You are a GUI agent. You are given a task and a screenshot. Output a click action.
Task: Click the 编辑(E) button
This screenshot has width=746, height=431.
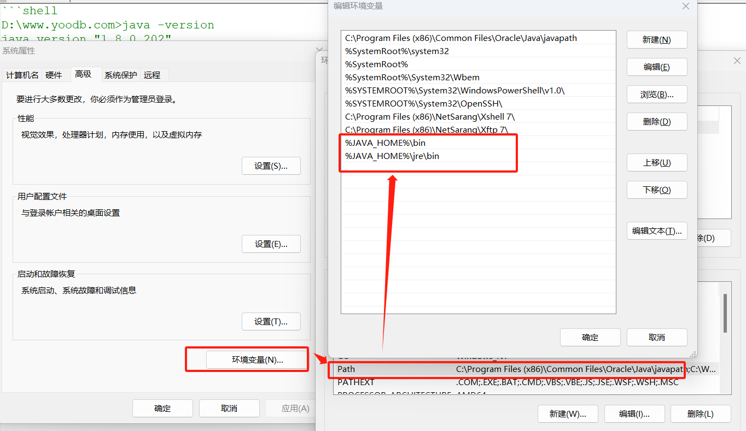tap(657, 67)
